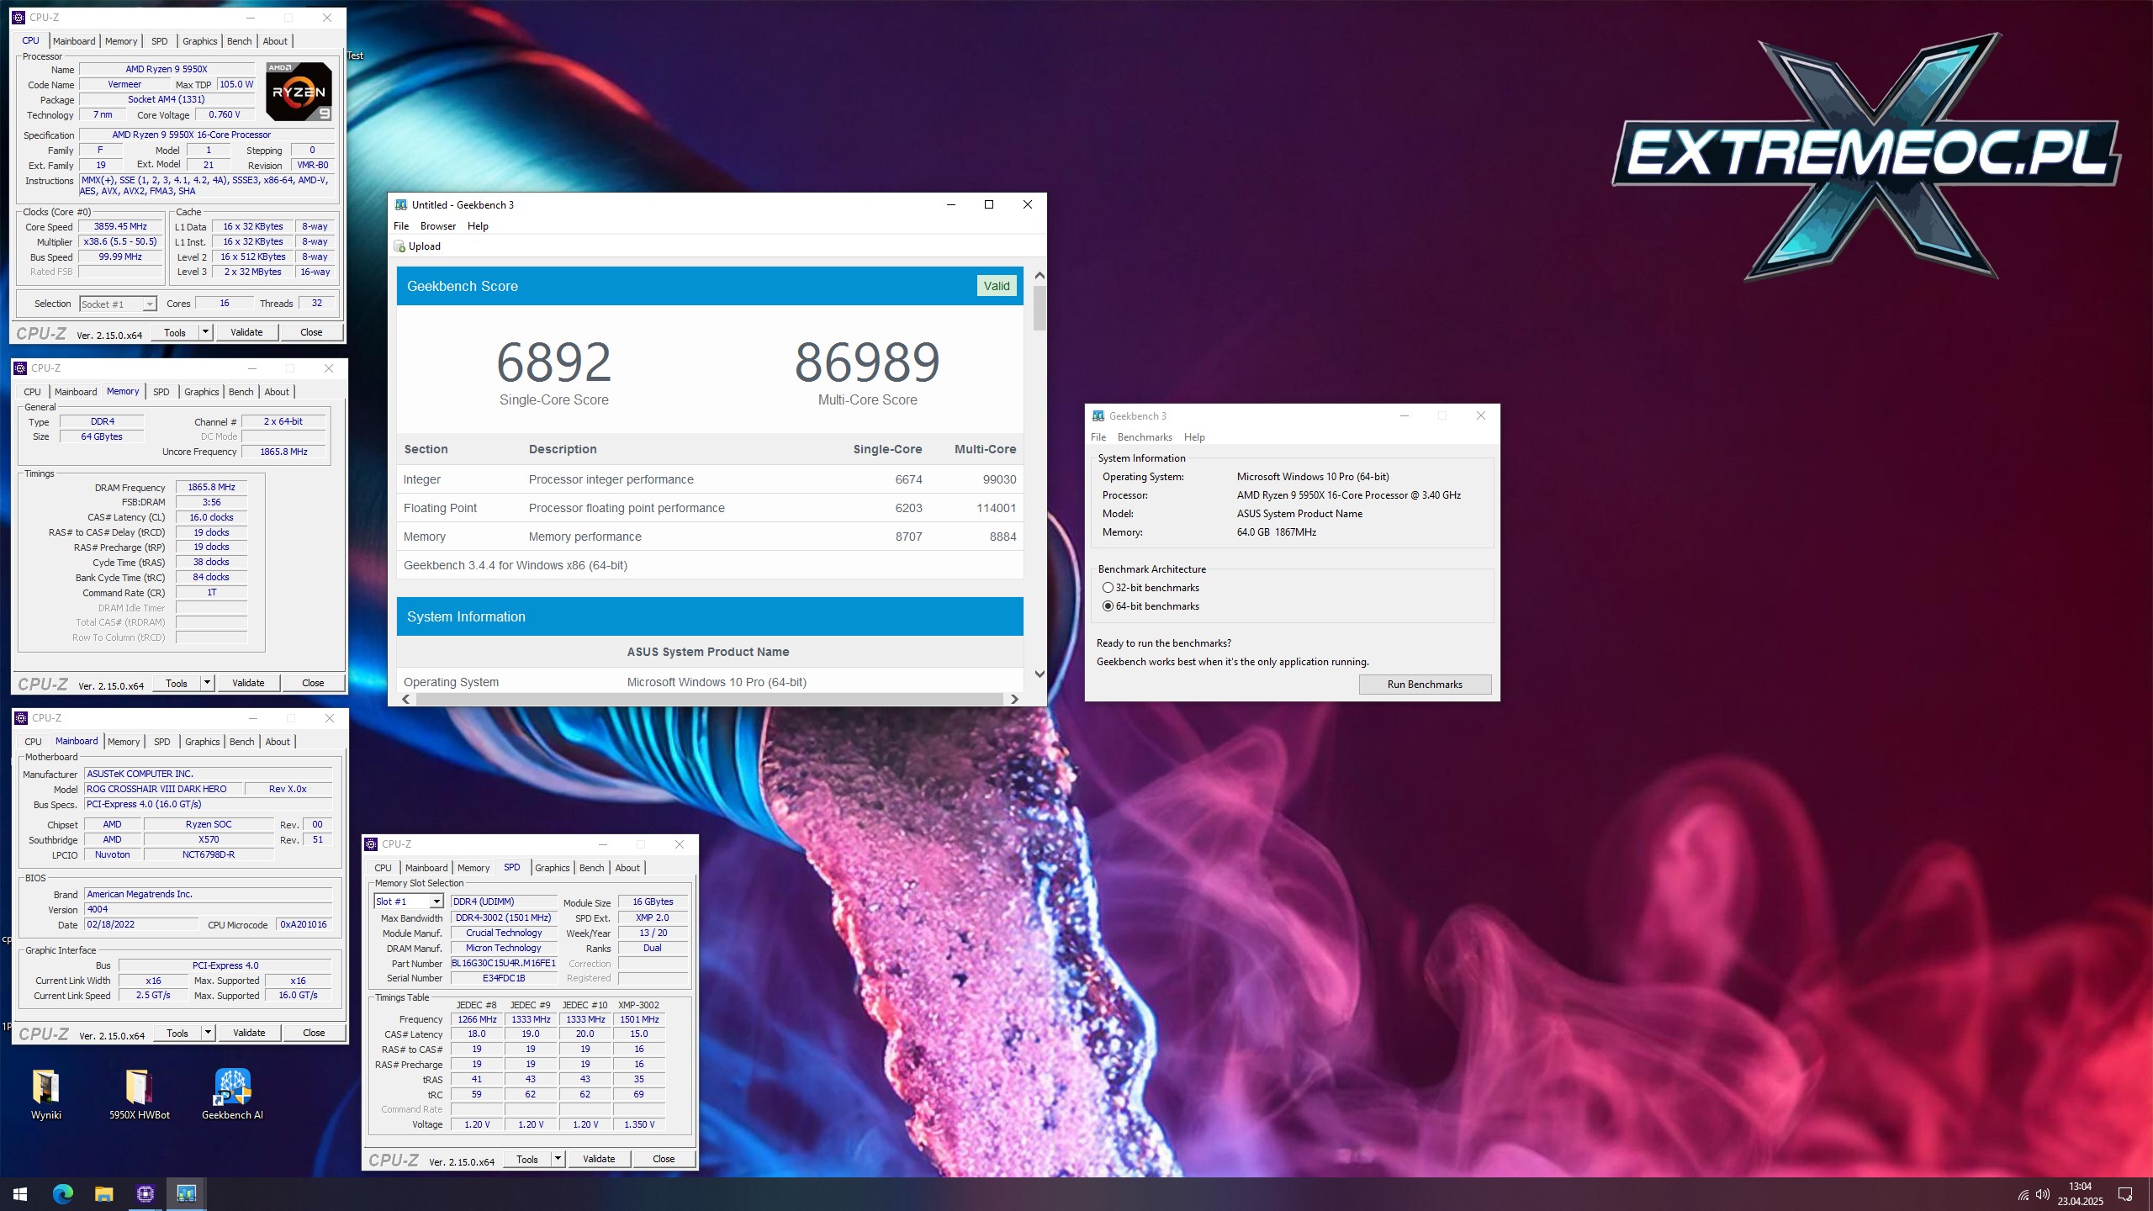Open Benchmarks menu in Geekbench launcher
Image resolution: width=2153 pixels, height=1211 pixels.
[x=1145, y=437]
